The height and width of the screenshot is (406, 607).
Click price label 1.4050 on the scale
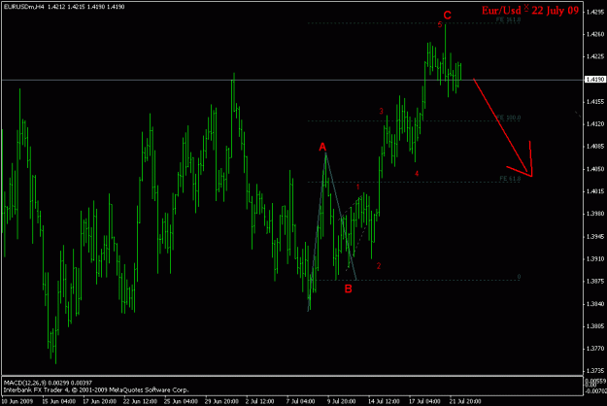[595, 169]
